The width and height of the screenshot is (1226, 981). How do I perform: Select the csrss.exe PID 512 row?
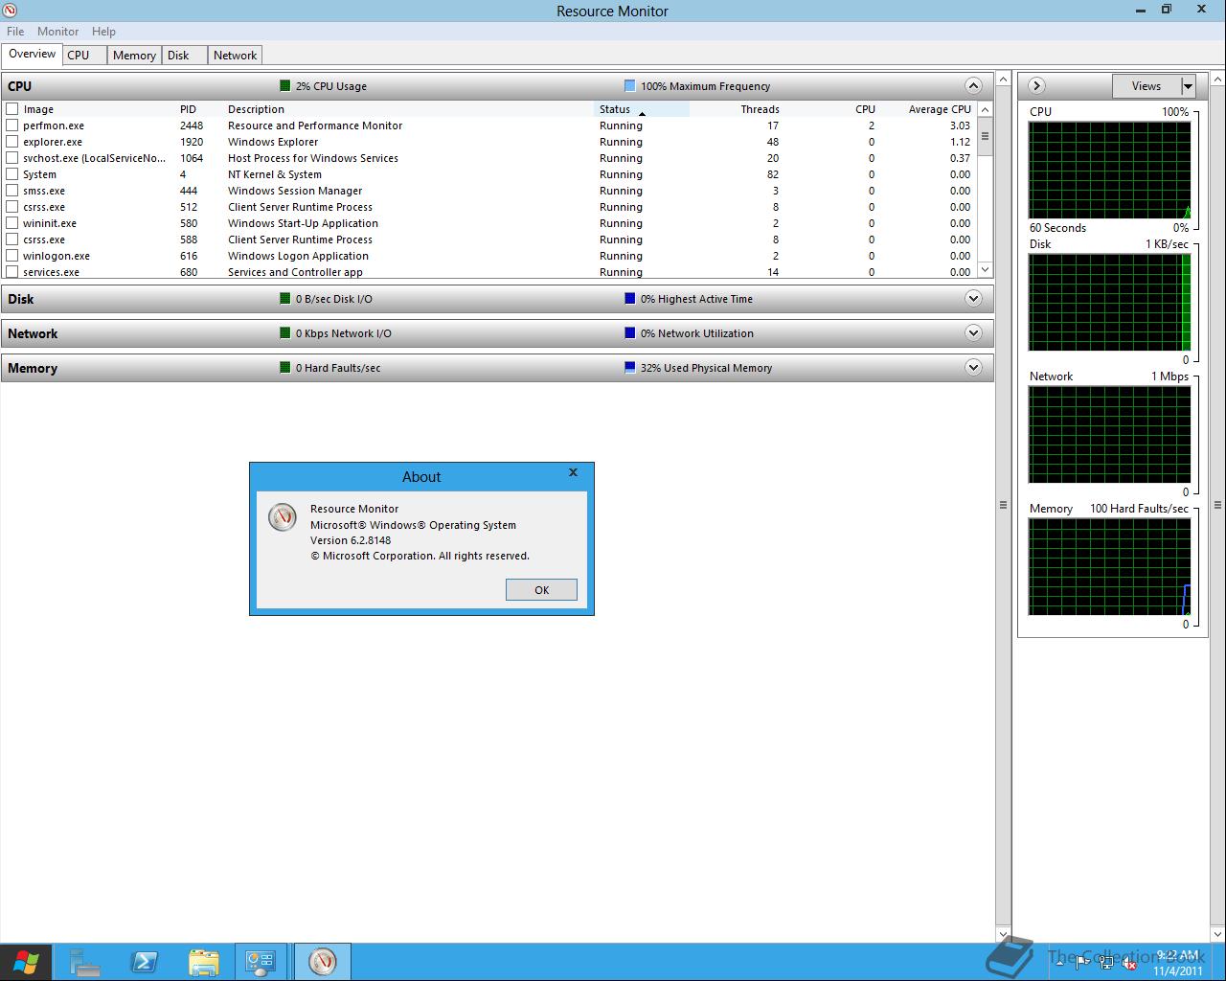488,207
